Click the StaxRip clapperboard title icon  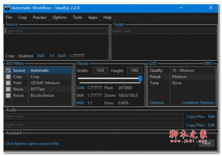7,8
